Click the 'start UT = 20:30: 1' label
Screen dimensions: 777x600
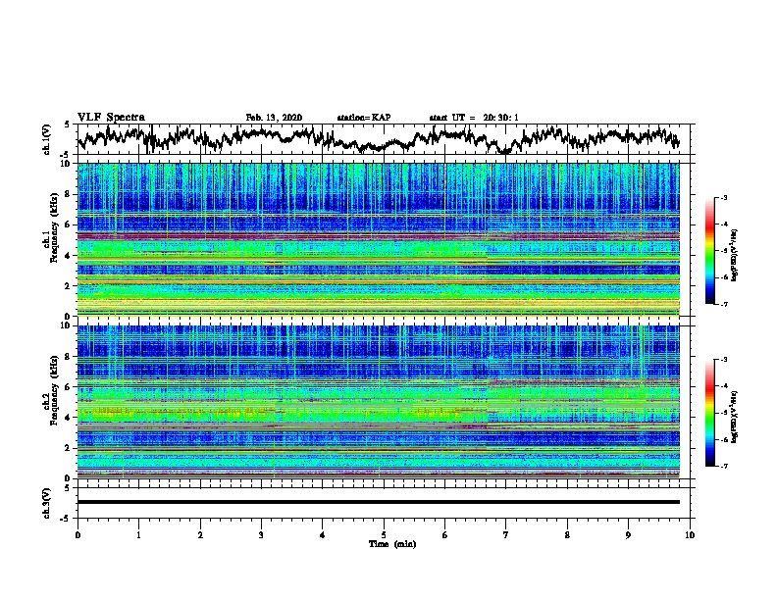click(474, 118)
